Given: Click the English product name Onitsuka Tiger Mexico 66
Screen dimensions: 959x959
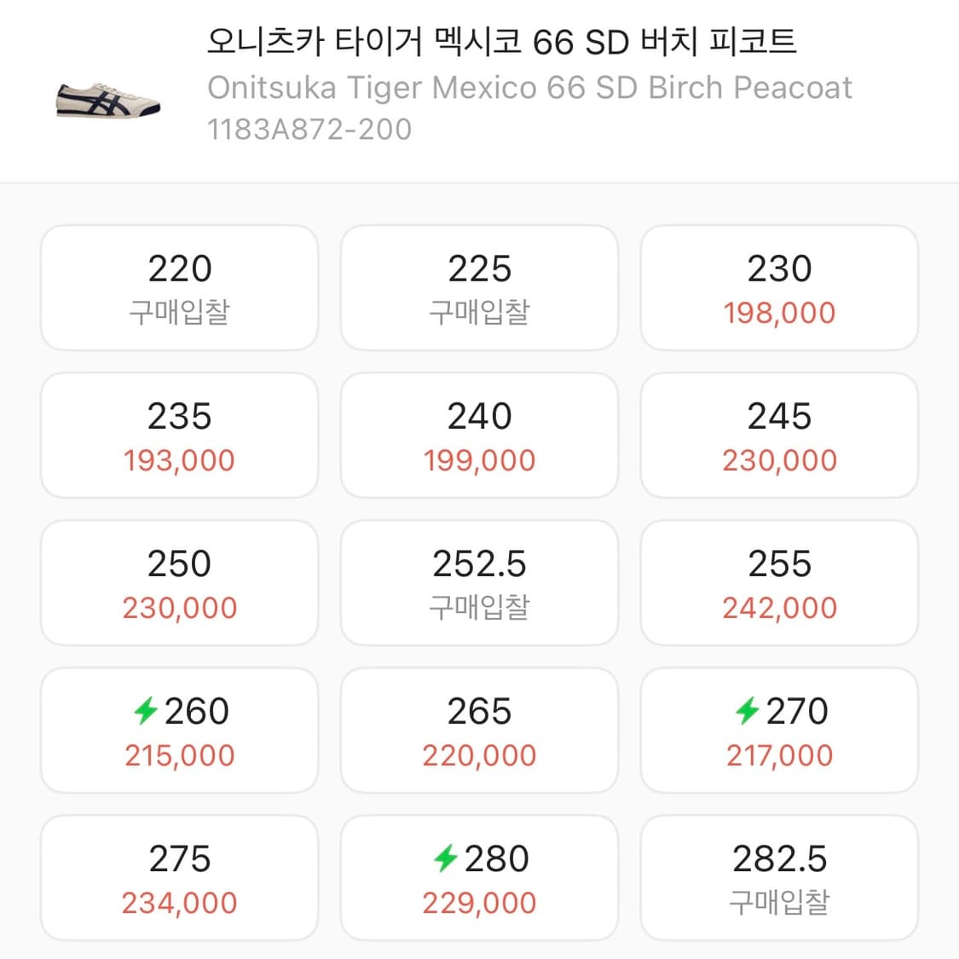Looking at the screenshot, I should 529,86.
